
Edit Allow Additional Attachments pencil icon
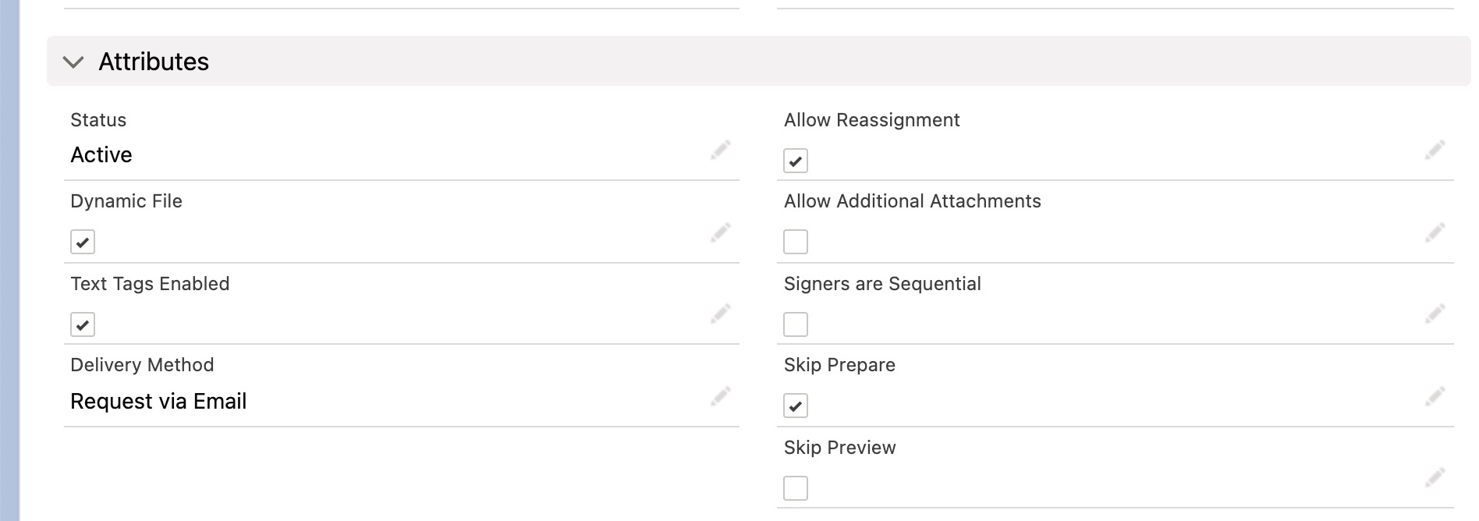[1435, 232]
